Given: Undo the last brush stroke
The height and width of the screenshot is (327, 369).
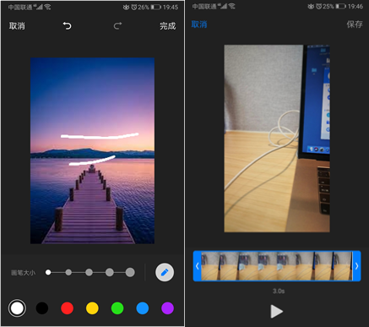Looking at the screenshot, I should pyautogui.click(x=67, y=26).
